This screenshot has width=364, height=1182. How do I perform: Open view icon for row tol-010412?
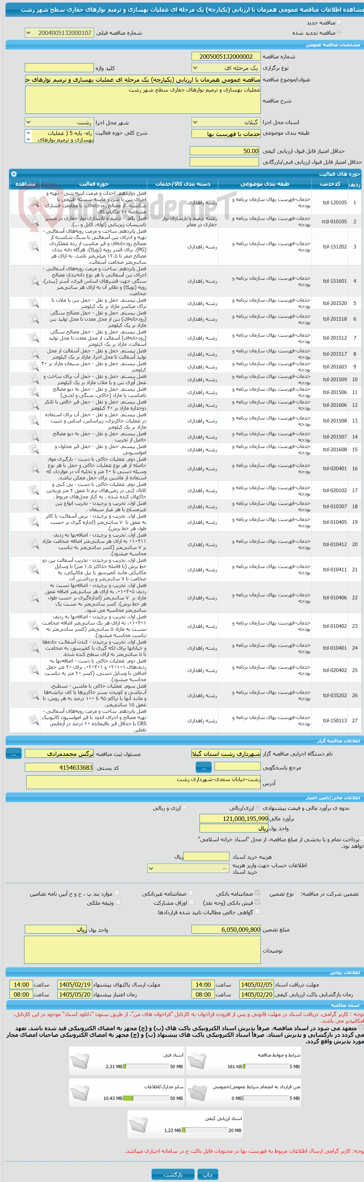(33, 544)
